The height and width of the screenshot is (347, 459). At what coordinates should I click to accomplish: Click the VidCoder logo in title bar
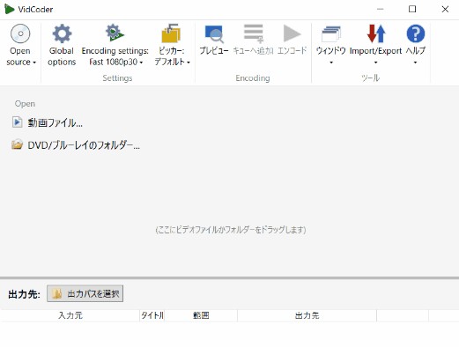coord(10,9)
